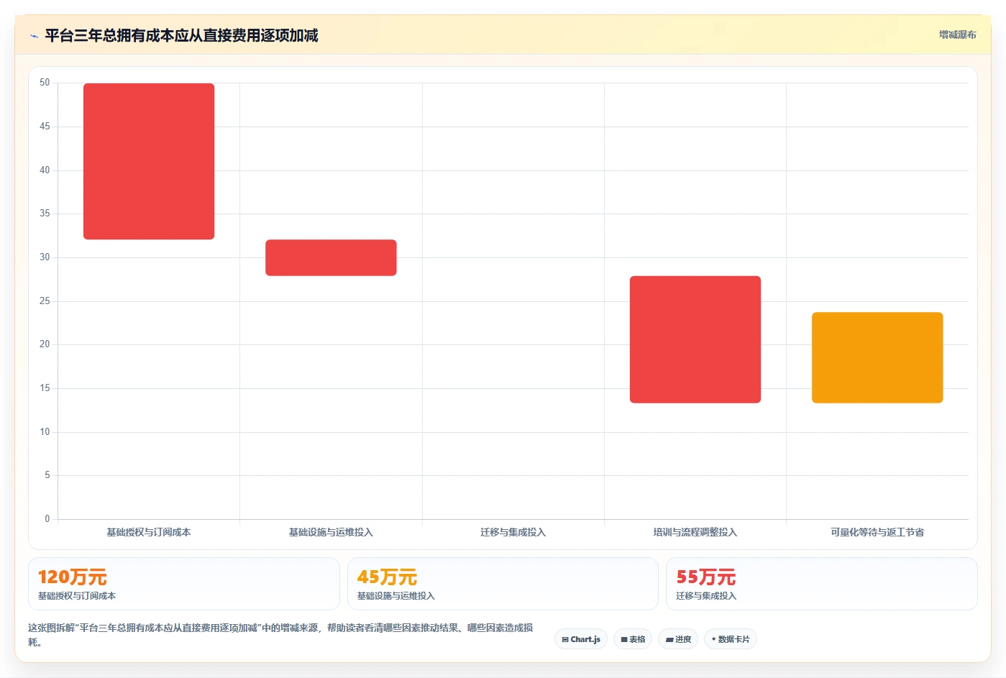Click axis label 基础授权与订阅成本
This screenshot has height=678, width=1006.
149,533
